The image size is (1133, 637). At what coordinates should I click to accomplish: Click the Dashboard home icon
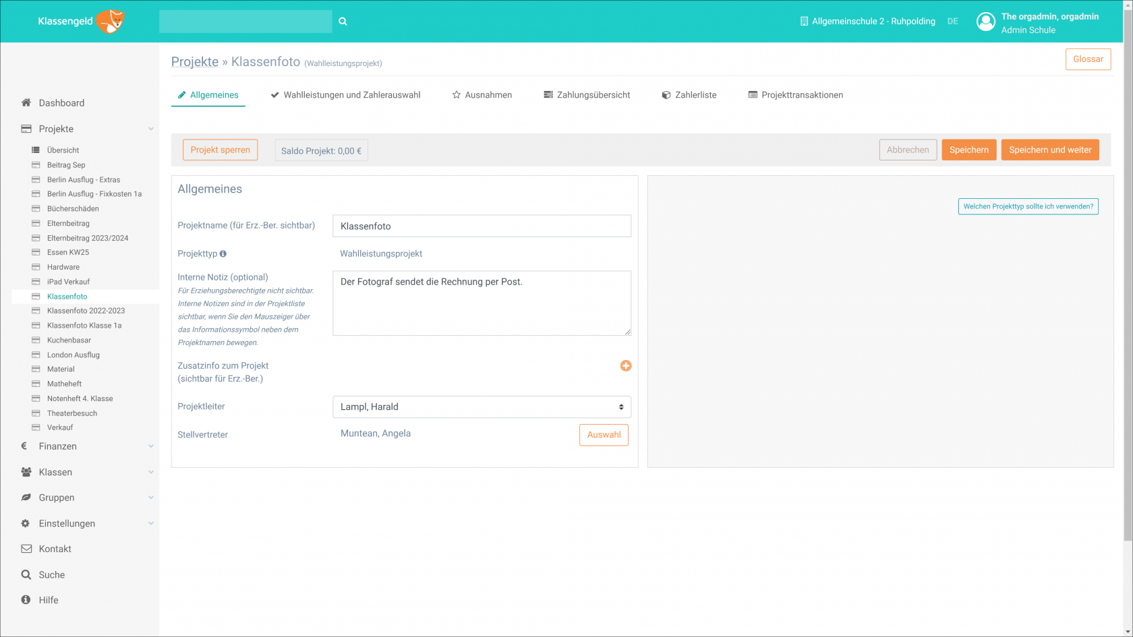tap(26, 102)
